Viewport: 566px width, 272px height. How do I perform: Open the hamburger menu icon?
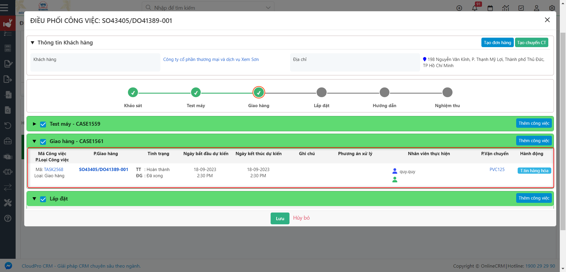click(4, 8)
